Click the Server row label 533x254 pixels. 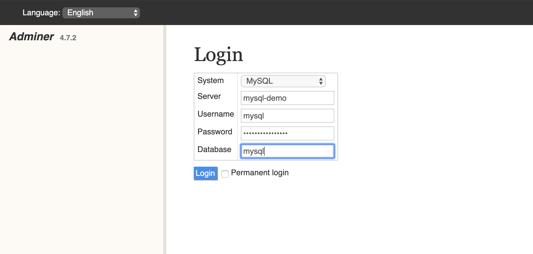click(x=209, y=96)
